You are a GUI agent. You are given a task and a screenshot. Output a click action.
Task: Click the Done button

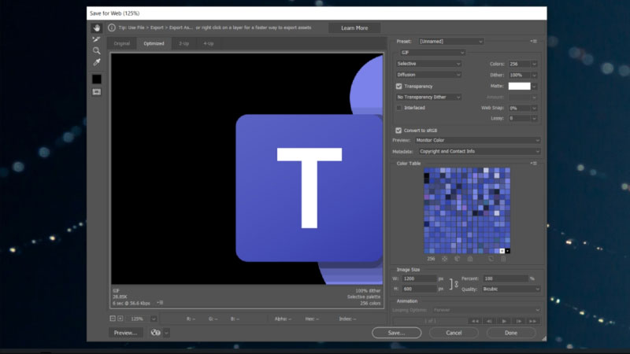pos(511,333)
